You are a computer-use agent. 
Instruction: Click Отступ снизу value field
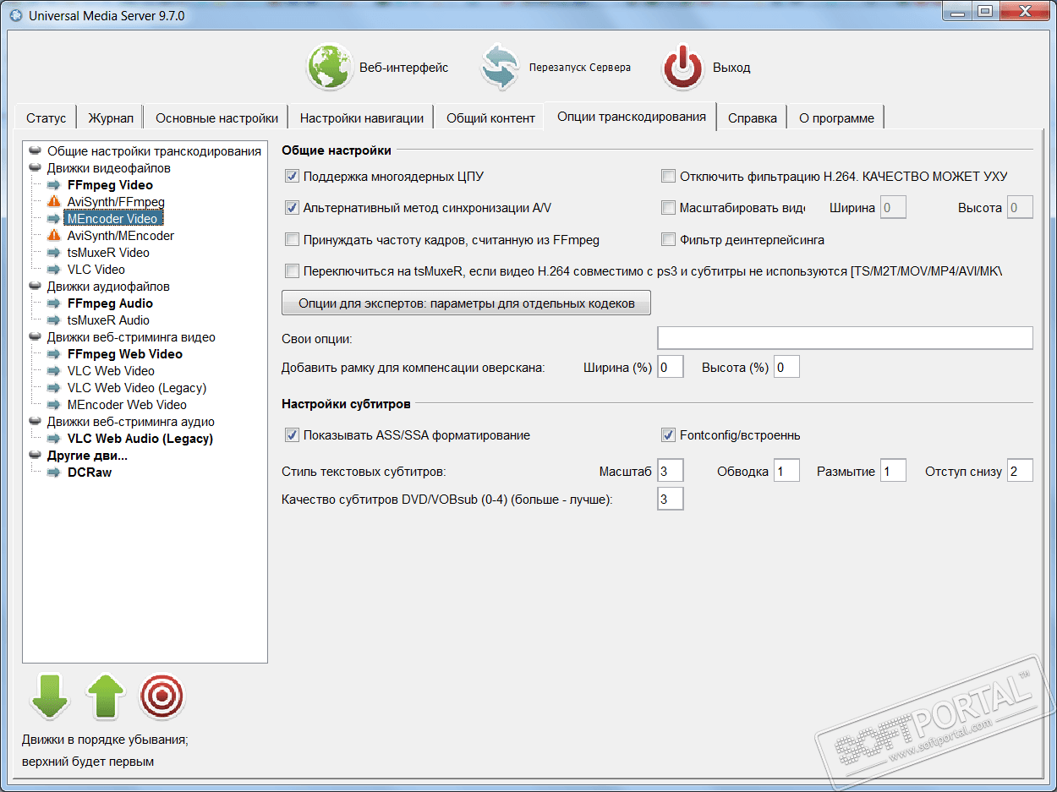point(1020,471)
